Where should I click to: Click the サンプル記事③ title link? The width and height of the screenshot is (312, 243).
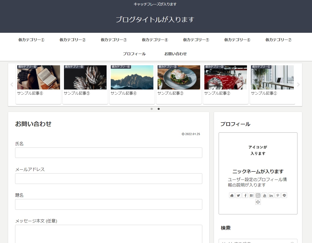(171, 93)
